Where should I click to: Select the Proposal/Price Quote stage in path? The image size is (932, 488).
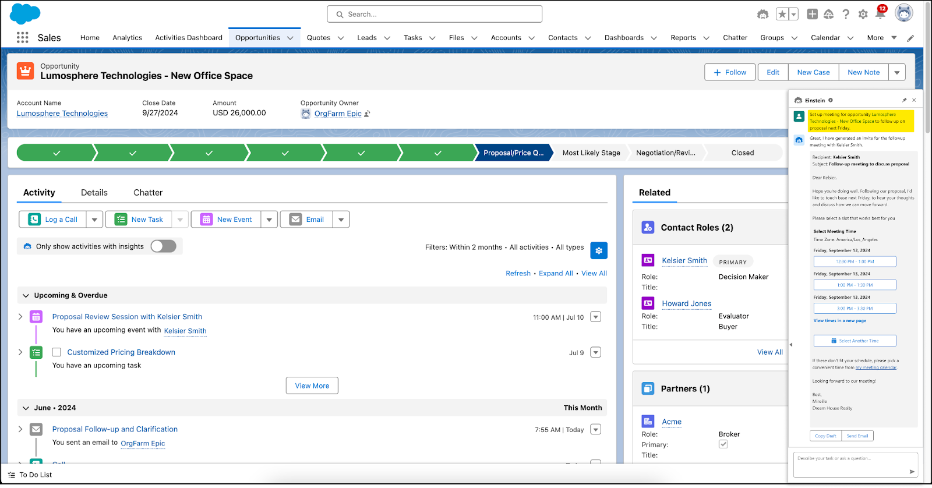click(513, 153)
